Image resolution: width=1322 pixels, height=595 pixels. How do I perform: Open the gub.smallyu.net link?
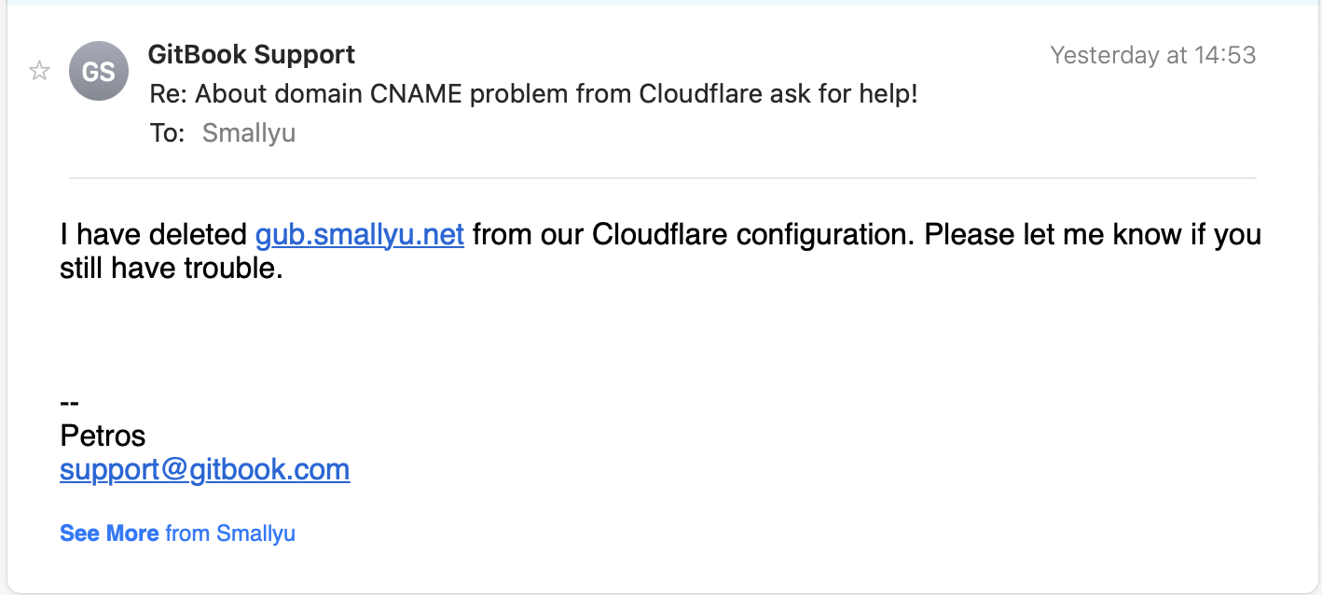point(360,234)
